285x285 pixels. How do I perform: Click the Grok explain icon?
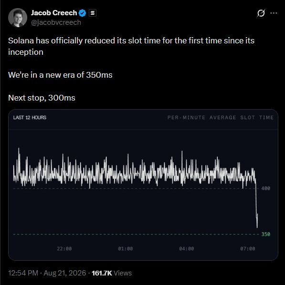tap(261, 13)
